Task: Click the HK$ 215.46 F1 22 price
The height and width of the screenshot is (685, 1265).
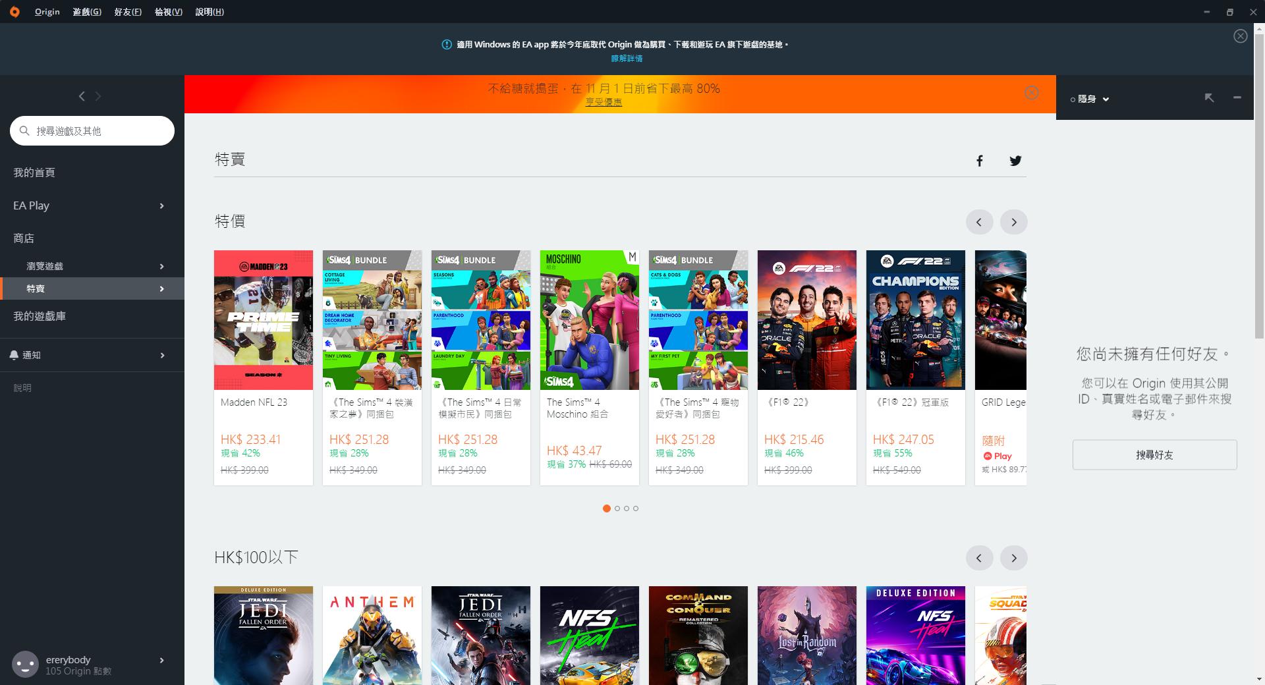Action: click(794, 439)
